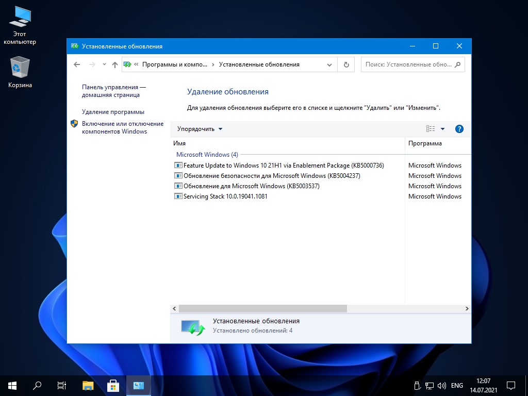Click the Up one level arrow
The height and width of the screenshot is (396, 528).
(x=115, y=64)
